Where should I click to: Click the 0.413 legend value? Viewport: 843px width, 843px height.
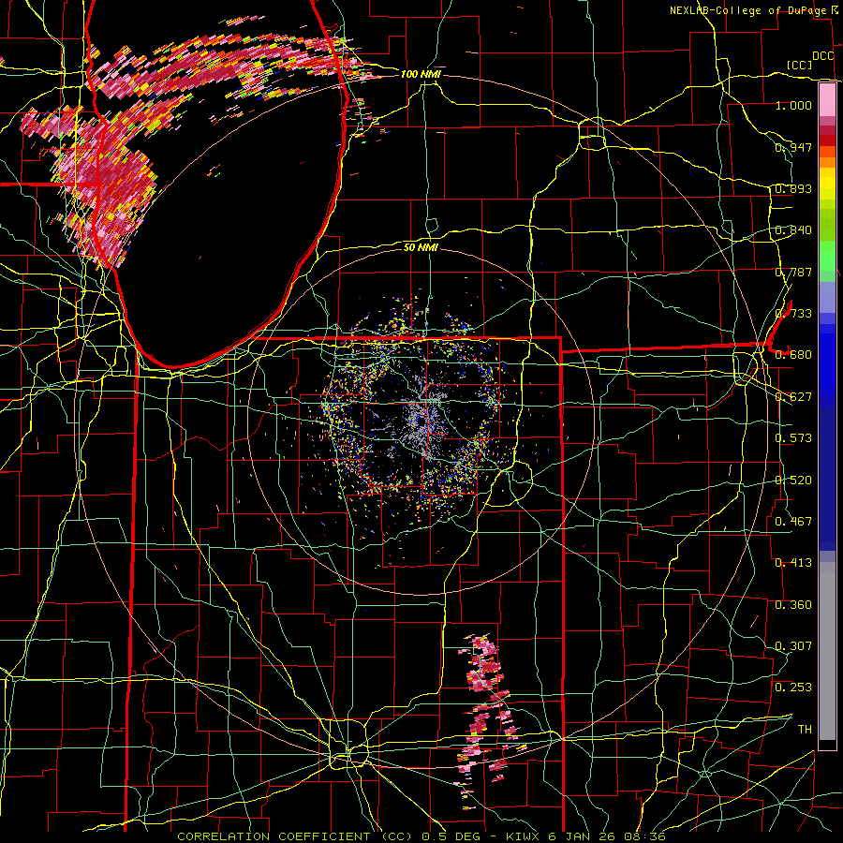[793, 563]
